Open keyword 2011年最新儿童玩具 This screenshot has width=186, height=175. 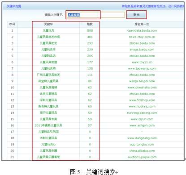pyautogui.click(x=48, y=125)
